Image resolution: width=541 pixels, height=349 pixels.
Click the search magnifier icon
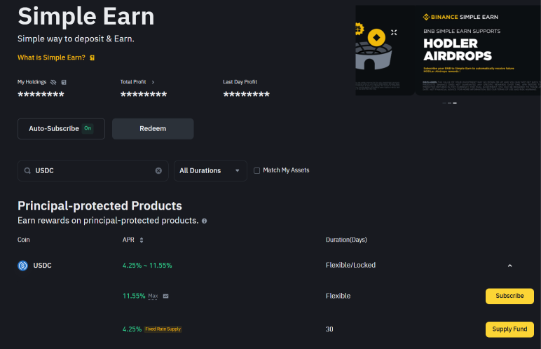click(x=27, y=170)
